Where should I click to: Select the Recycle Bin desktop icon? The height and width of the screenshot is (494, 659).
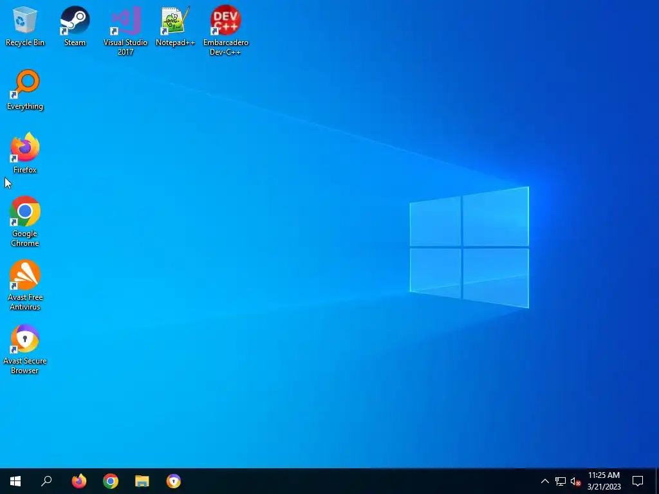(25, 26)
